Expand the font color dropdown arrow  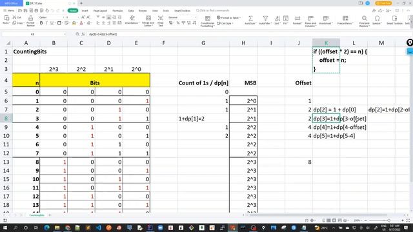(x=85, y=23)
